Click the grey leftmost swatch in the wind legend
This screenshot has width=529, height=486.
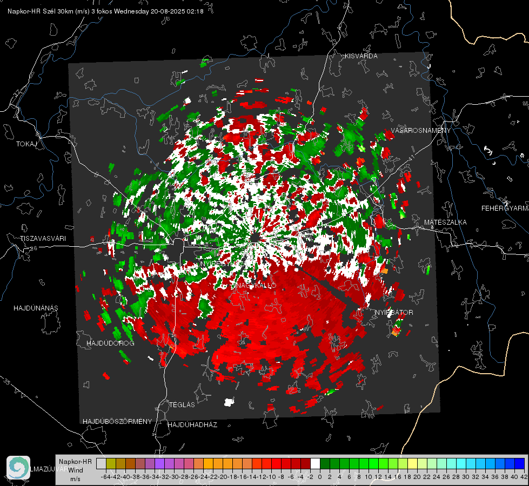(x=101, y=463)
